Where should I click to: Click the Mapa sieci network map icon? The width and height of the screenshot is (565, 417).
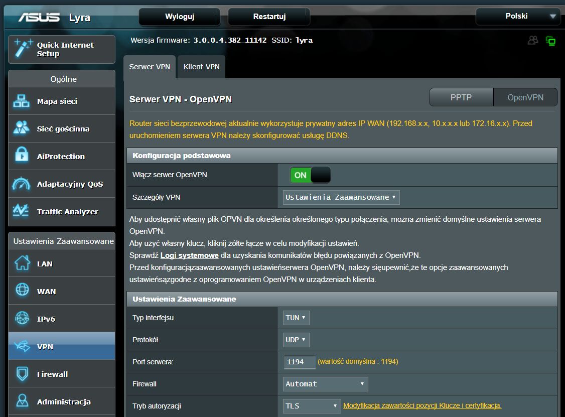pyautogui.click(x=21, y=101)
